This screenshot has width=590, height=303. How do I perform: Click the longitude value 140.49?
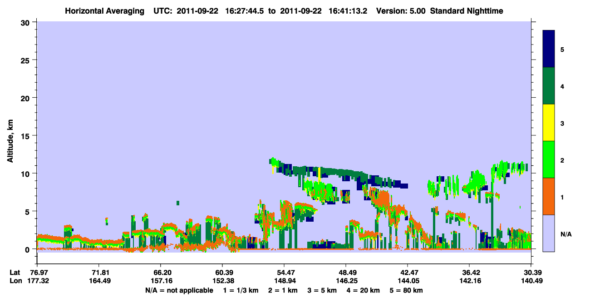531,281
